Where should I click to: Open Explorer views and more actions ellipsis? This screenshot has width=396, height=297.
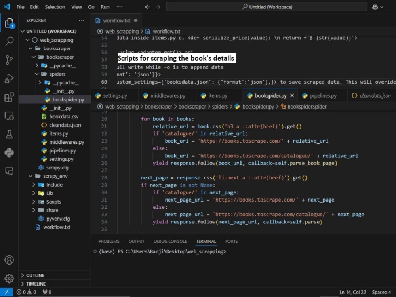coord(81,21)
